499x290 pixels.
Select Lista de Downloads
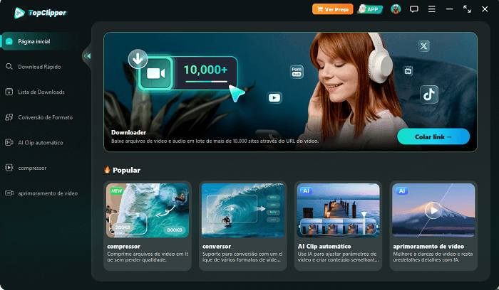point(43,92)
